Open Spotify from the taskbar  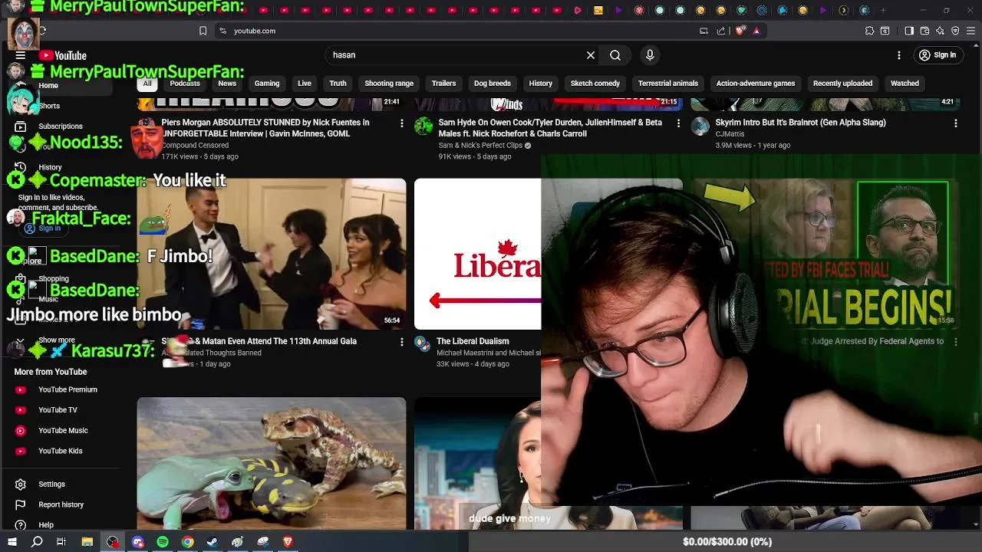[163, 542]
